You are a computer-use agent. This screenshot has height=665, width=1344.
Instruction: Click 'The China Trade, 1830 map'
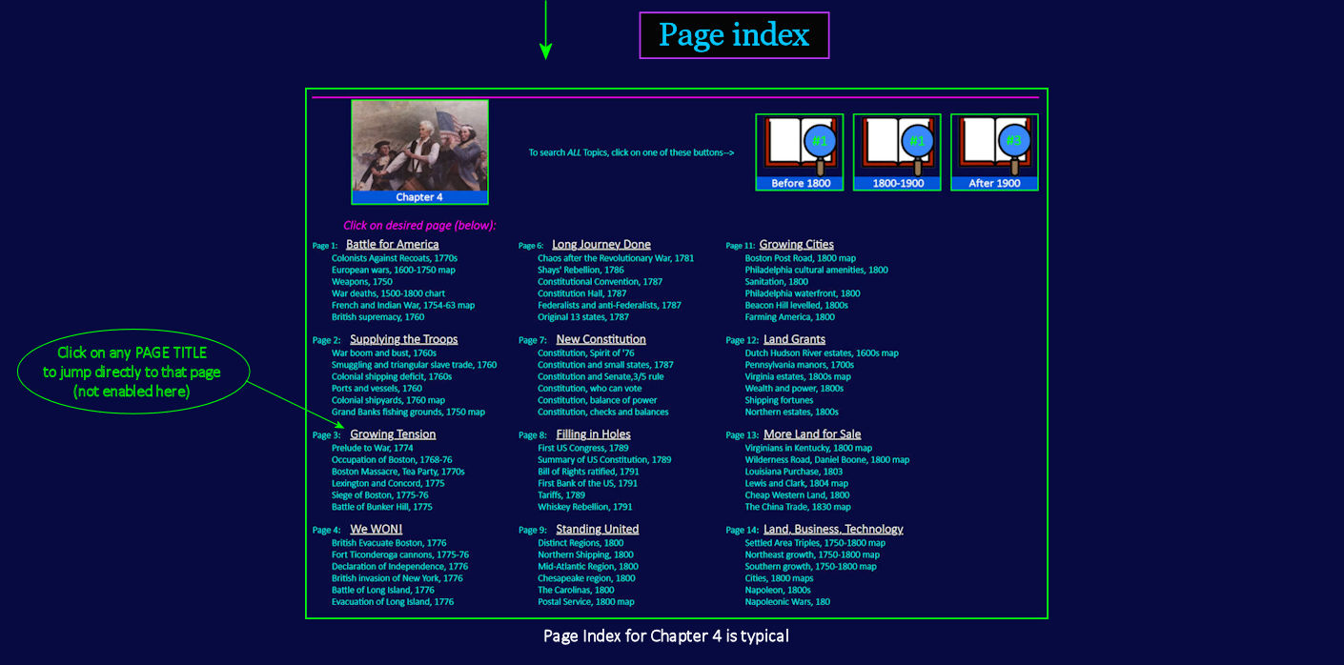tap(799, 507)
